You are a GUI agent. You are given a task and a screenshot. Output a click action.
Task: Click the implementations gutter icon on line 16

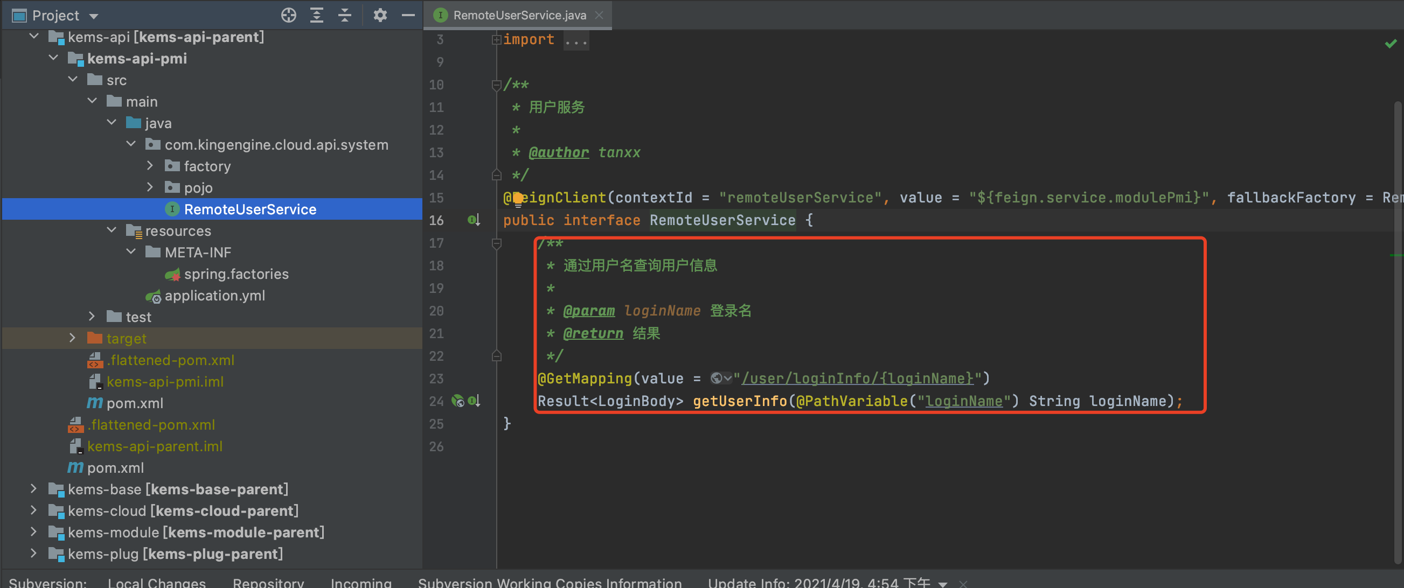click(474, 220)
